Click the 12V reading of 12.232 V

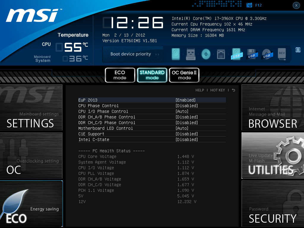coord(187,202)
